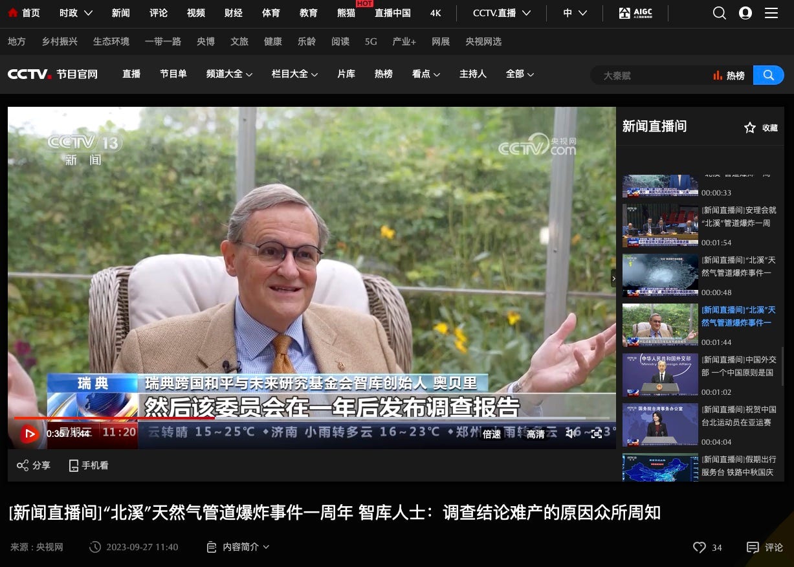
Task: Open the 教育 top menu item
Action: pos(309,13)
